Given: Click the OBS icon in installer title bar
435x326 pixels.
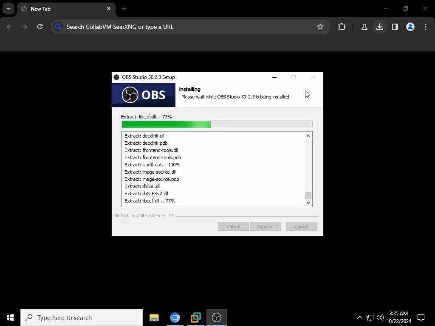Looking at the screenshot, I should tap(116, 77).
